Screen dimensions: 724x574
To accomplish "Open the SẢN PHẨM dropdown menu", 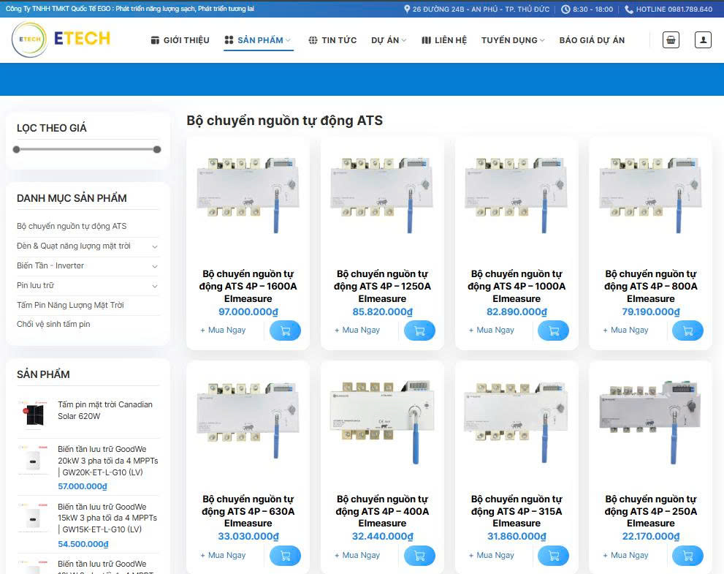I will click(259, 40).
